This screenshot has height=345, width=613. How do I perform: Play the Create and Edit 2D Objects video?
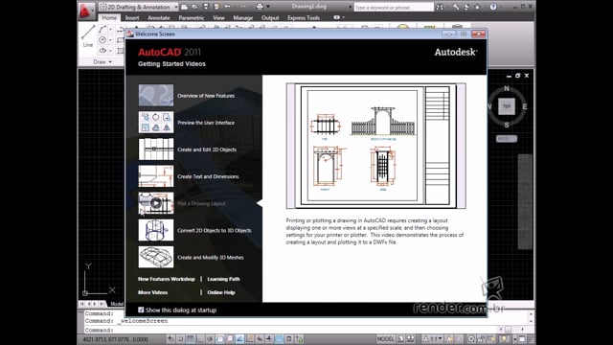tap(155, 149)
